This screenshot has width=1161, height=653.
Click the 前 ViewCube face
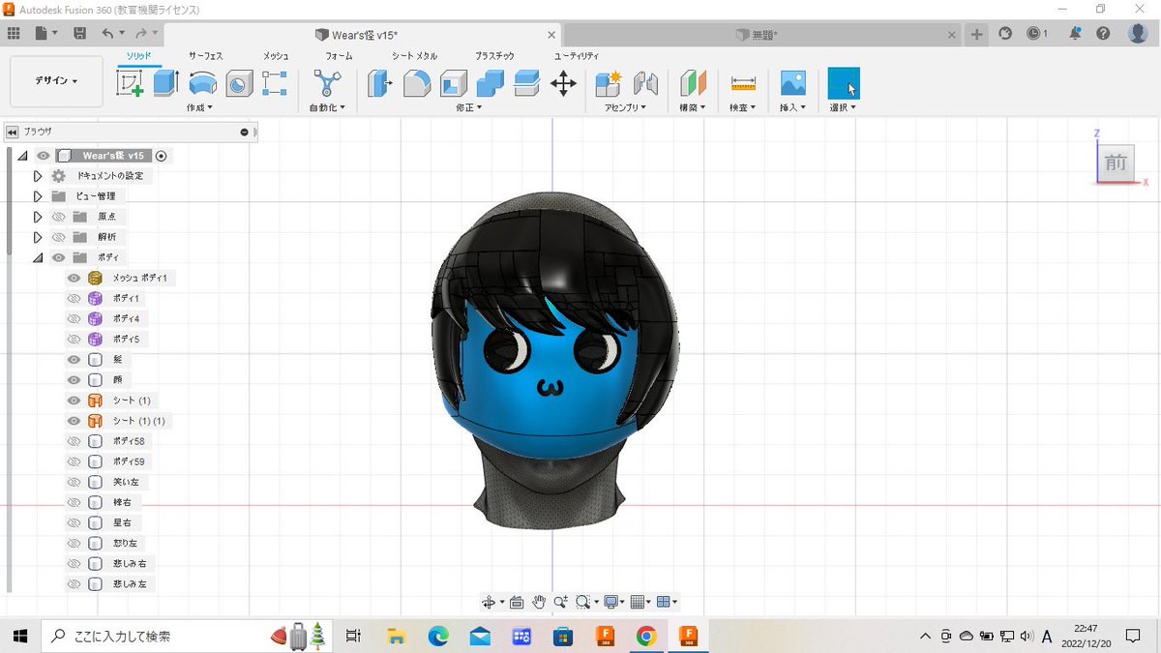tap(1116, 163)
